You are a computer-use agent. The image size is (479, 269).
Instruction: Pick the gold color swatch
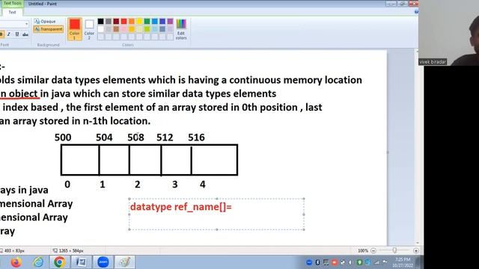[132, 29]
